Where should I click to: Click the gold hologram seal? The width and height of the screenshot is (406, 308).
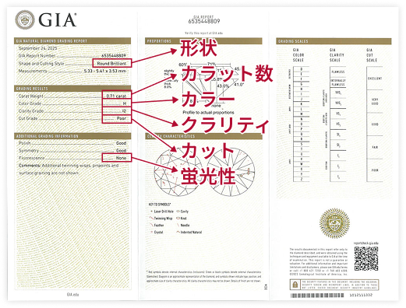point(334,223)
